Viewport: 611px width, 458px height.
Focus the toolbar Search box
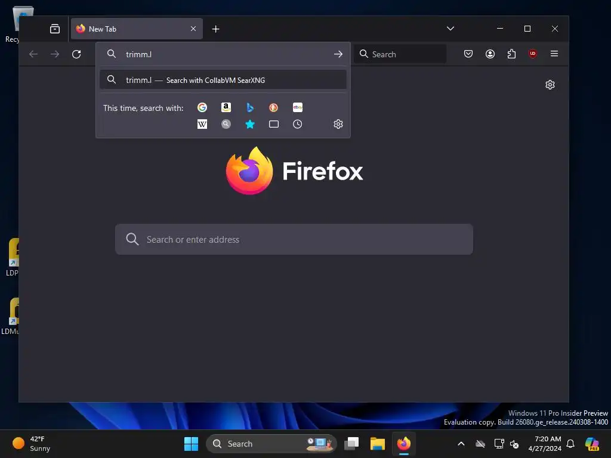pos(400,54)
